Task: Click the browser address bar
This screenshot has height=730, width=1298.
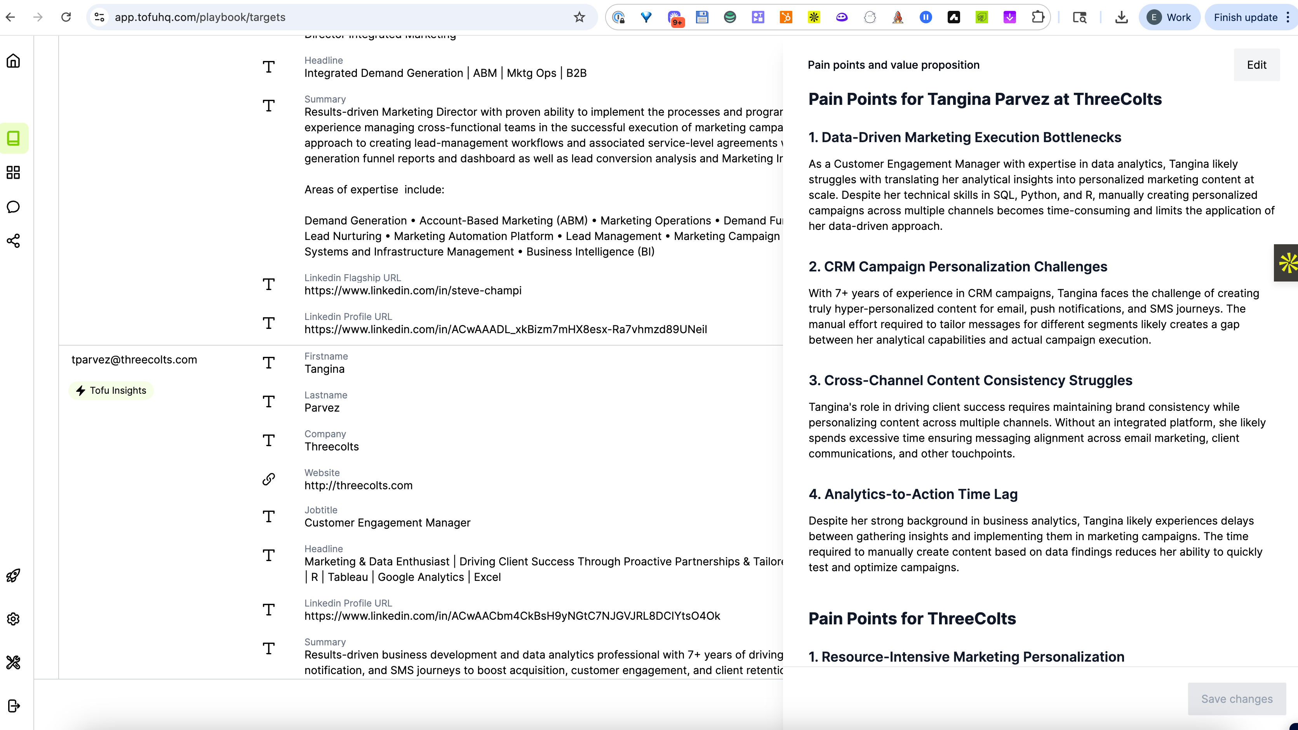Action: point(332,17)
